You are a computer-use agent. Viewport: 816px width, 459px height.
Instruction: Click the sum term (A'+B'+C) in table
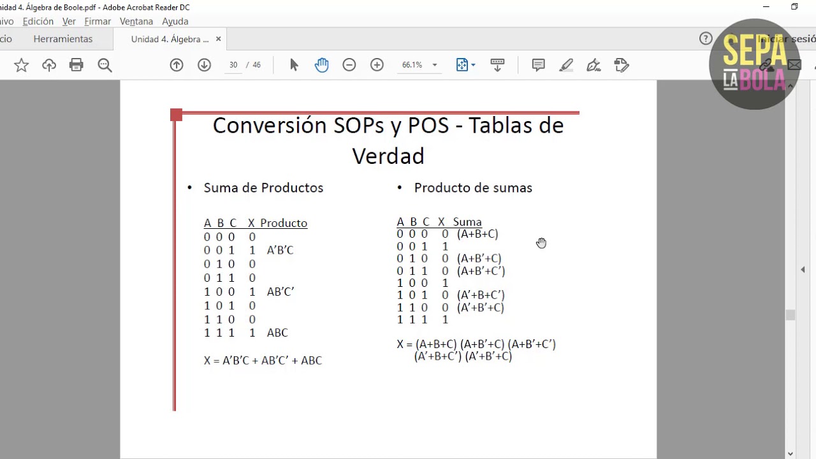[x=480, y=307]
